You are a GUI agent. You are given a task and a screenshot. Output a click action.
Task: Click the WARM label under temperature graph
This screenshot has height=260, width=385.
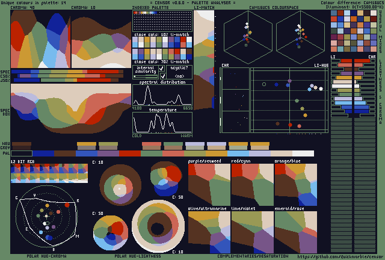pyautogui.click(x=187, y=135)
